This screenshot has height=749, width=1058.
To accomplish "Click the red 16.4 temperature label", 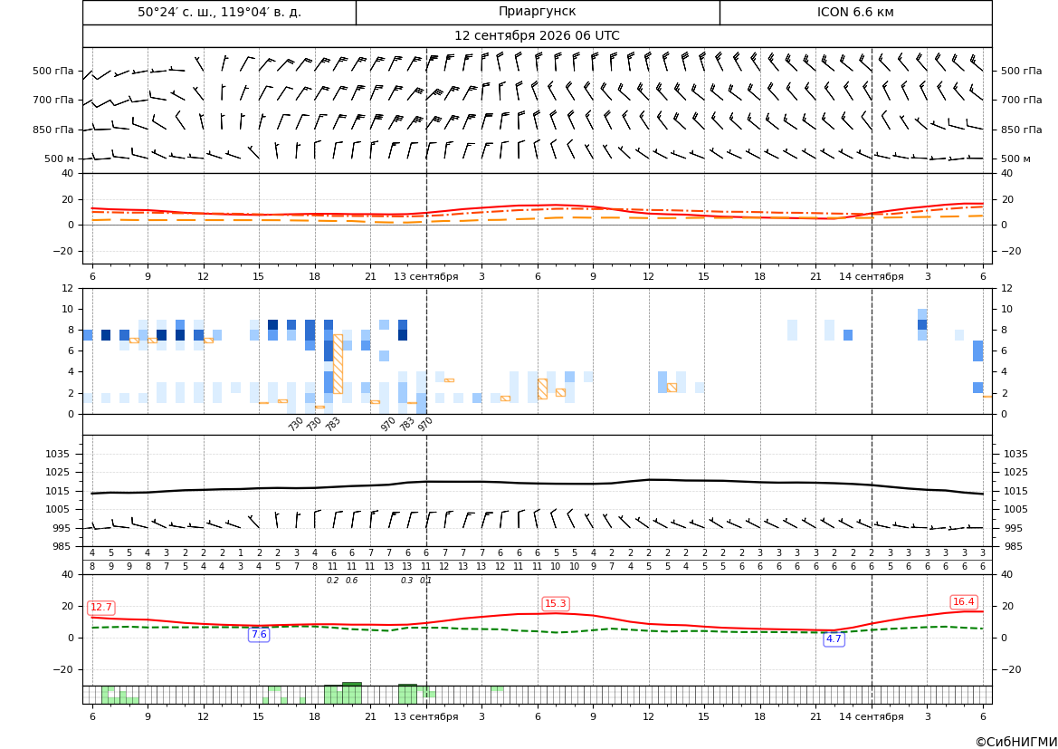I will click(x=963, y=601).
